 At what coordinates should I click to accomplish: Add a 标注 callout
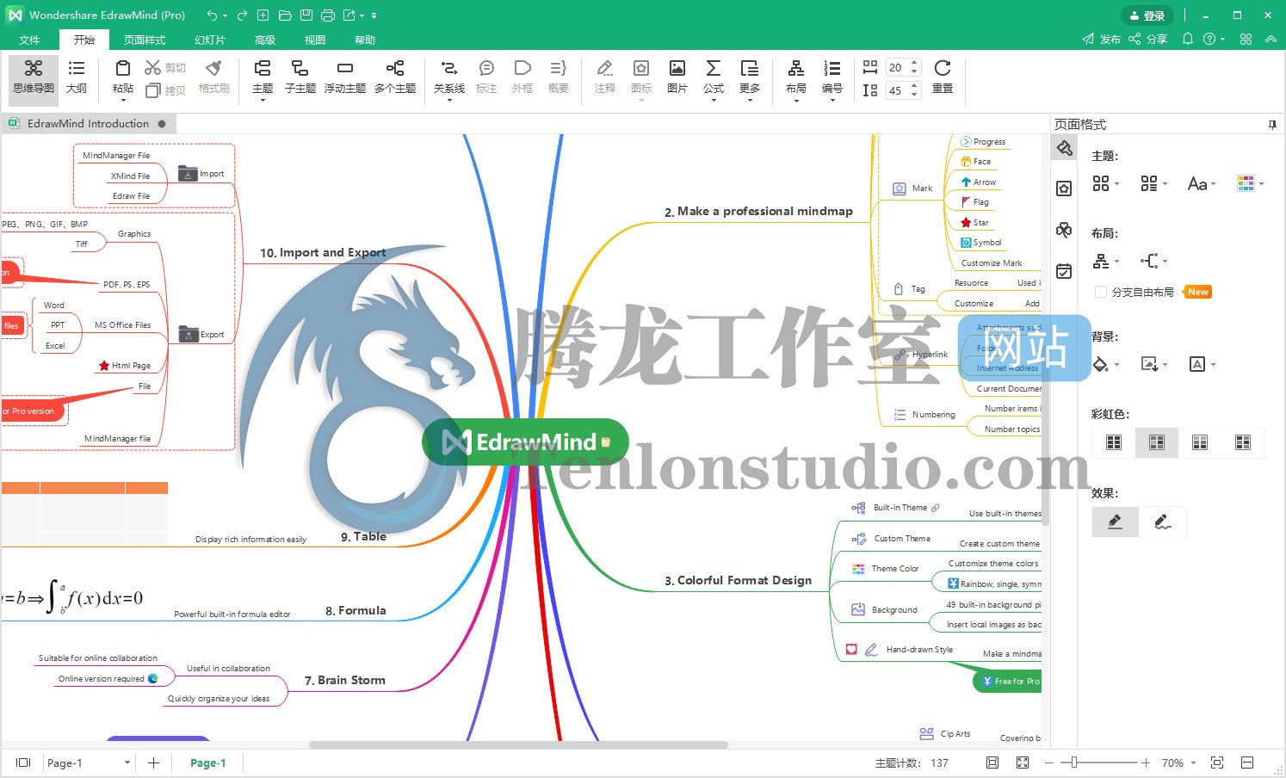pos(486,77)
